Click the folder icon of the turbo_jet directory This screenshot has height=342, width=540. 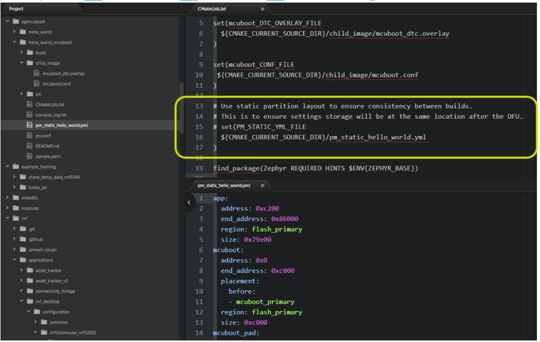click(23, 187)
